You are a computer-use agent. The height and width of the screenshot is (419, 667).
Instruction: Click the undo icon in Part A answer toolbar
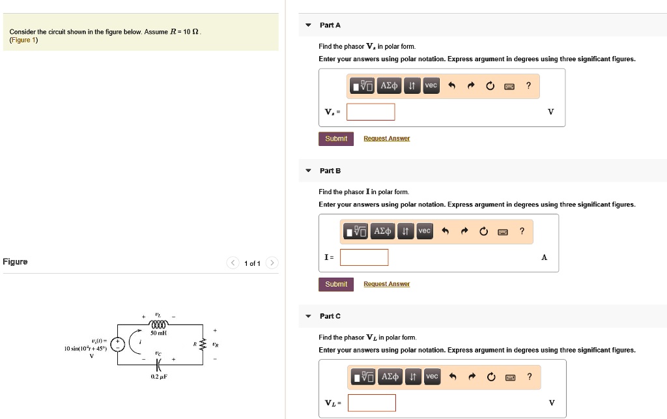[x=452, y=85]
